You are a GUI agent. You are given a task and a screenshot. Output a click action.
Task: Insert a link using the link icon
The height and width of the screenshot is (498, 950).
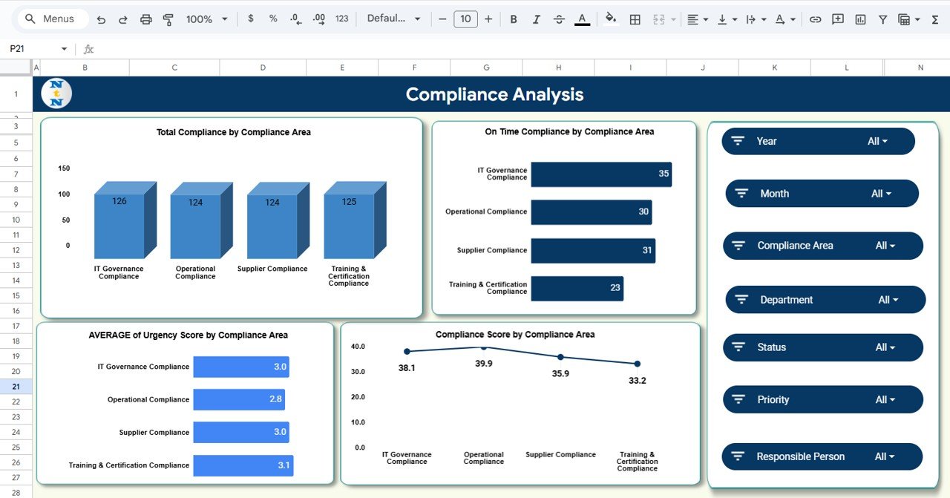pyautogui.click(x=816, y=19)
